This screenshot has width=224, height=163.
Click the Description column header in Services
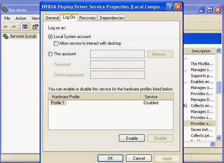click(202, 51)
